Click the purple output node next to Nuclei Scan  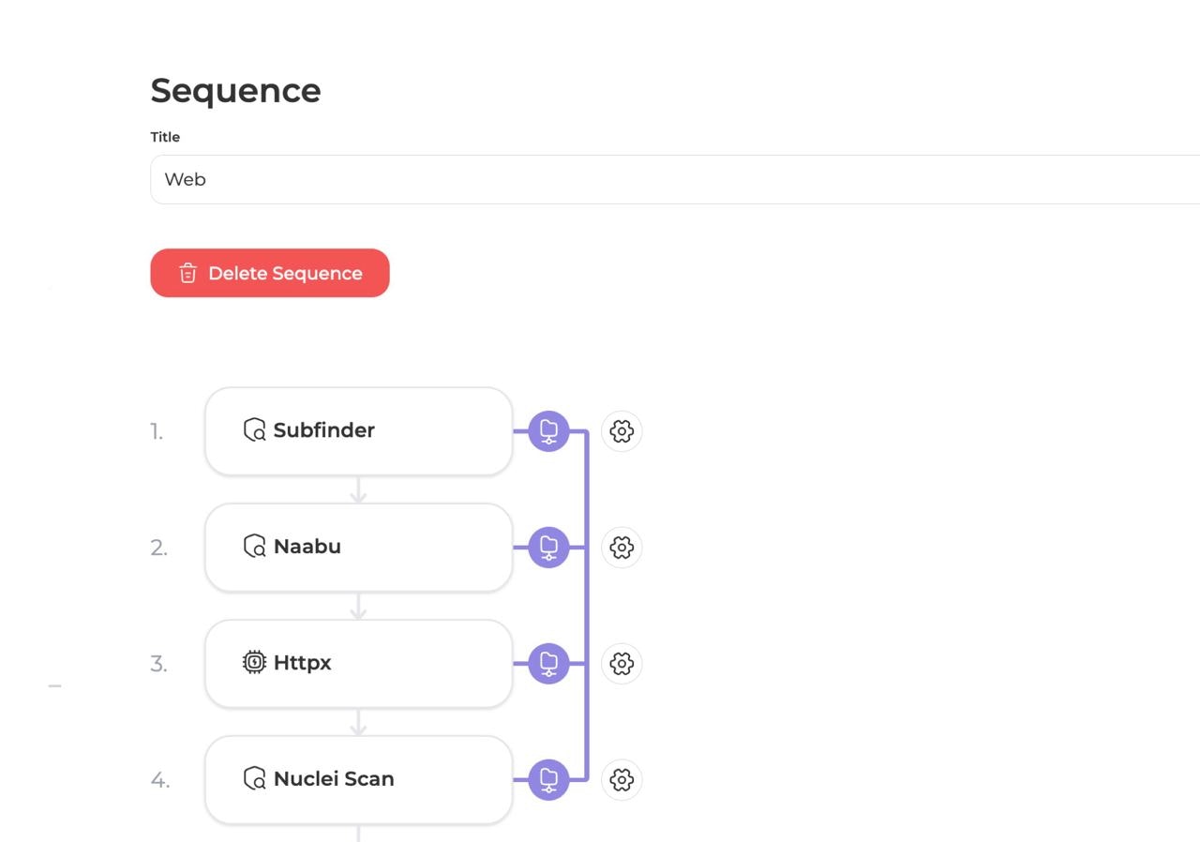coord(549,780)
